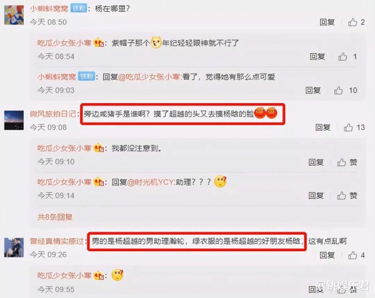This screenshot has width=375, height=298.
Task: Click 回复 on the 09:26 comment
Action: 327,256
